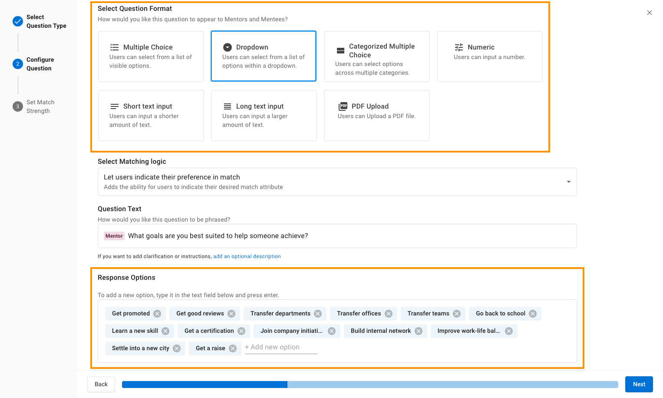
Task: Remove the 'Improve work-life bal...' option chip
Action: (509, 331)
